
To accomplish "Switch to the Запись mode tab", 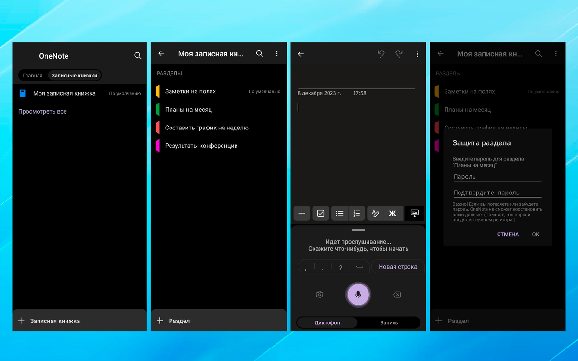I will (389, 322).
